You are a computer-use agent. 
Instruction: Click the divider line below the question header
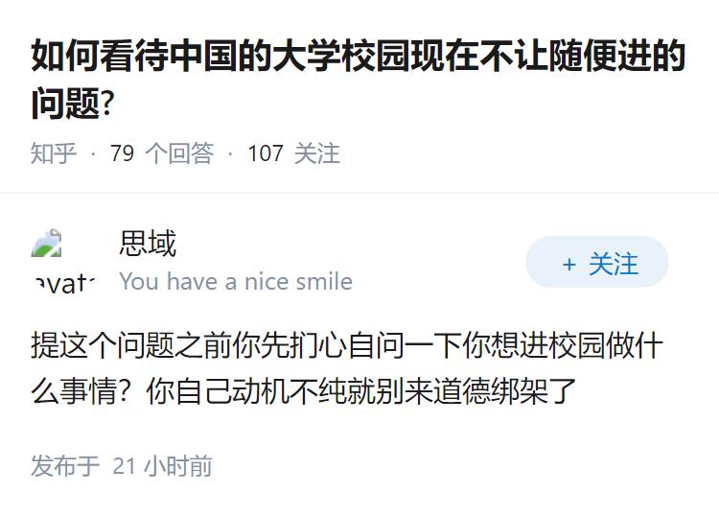(x=359, y=193)
